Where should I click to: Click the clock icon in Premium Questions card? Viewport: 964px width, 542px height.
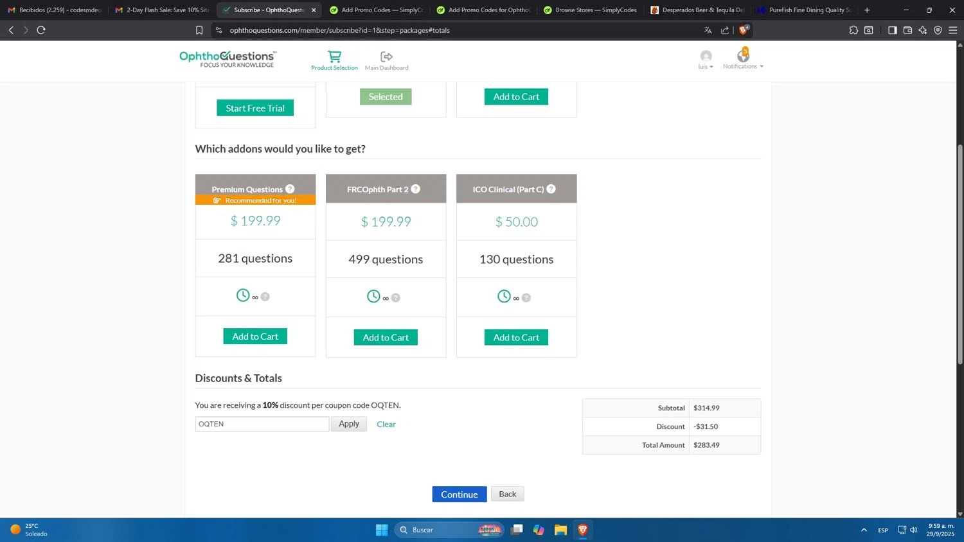click(x=243, y=295)
